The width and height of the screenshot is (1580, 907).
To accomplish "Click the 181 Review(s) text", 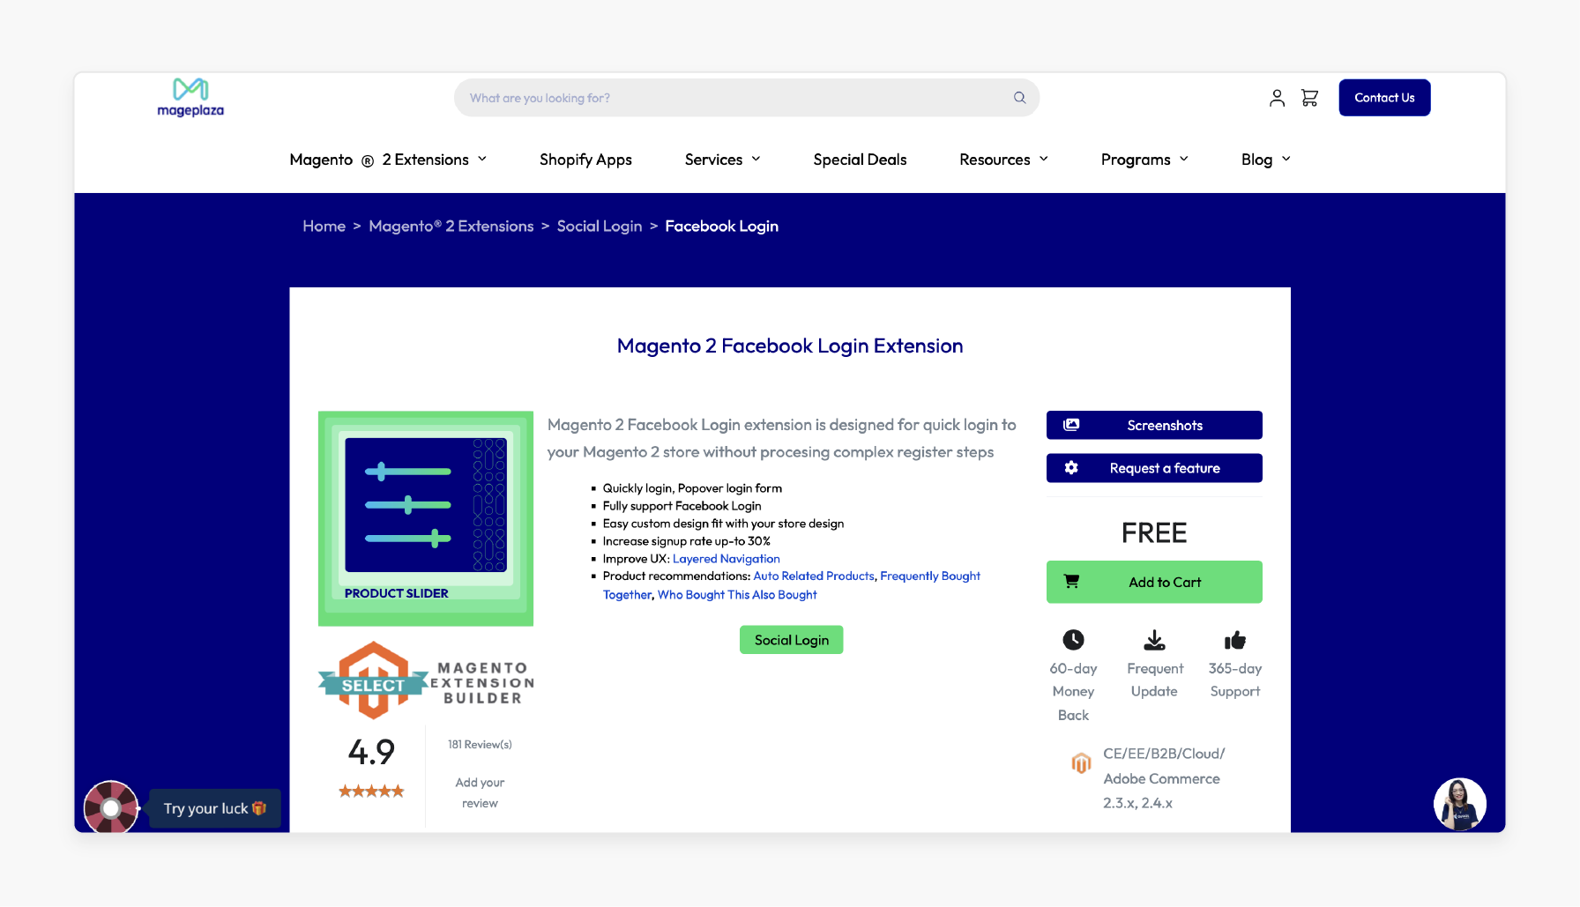I will click(480, 745).
